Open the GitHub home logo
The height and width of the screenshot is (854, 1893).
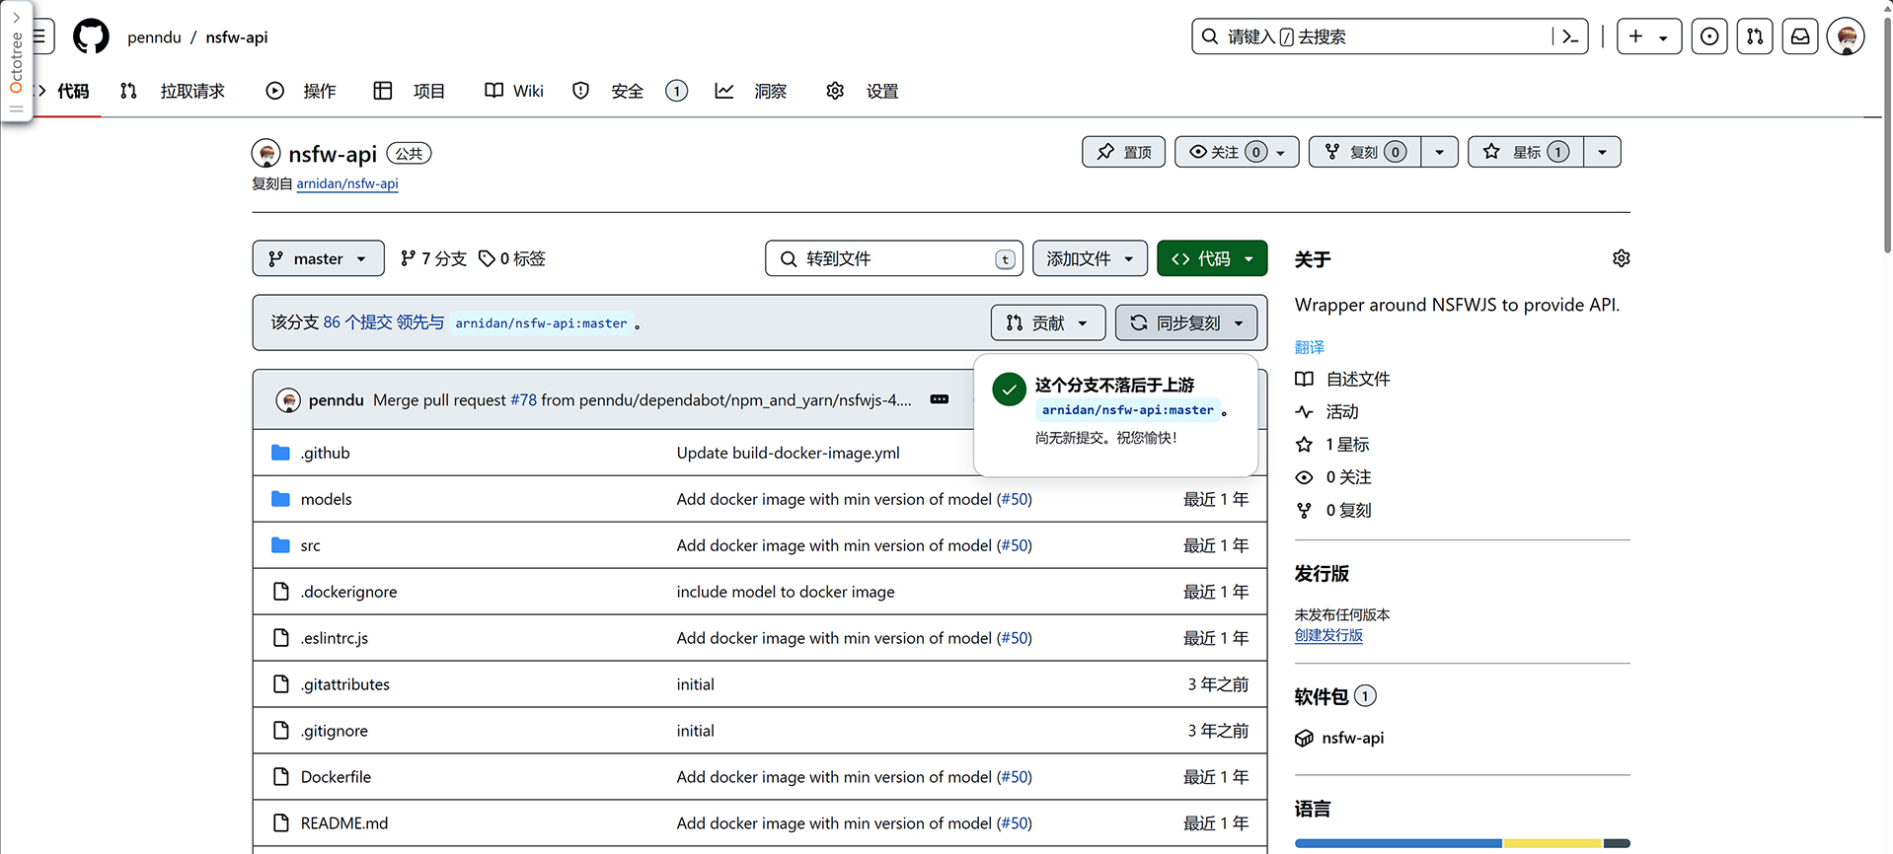(x=91, y=36)
